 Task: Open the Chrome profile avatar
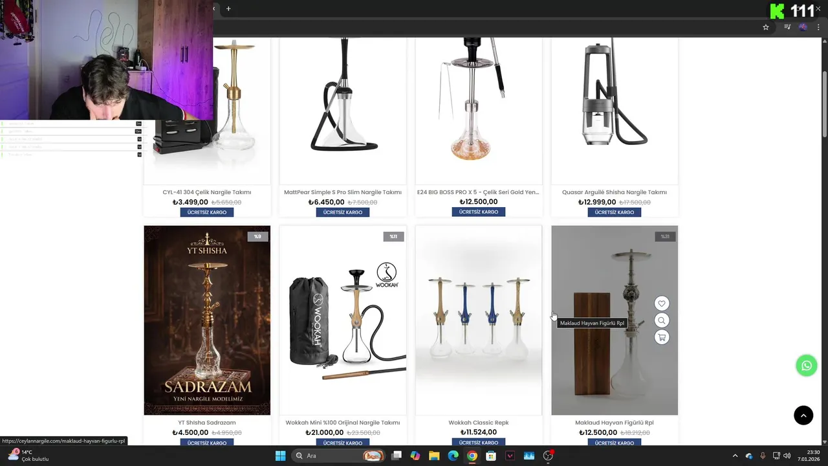pyautogui.click(x=803, y=27)
